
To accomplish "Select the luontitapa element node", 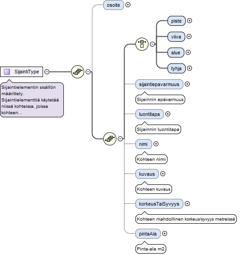I will coord(149,114).
